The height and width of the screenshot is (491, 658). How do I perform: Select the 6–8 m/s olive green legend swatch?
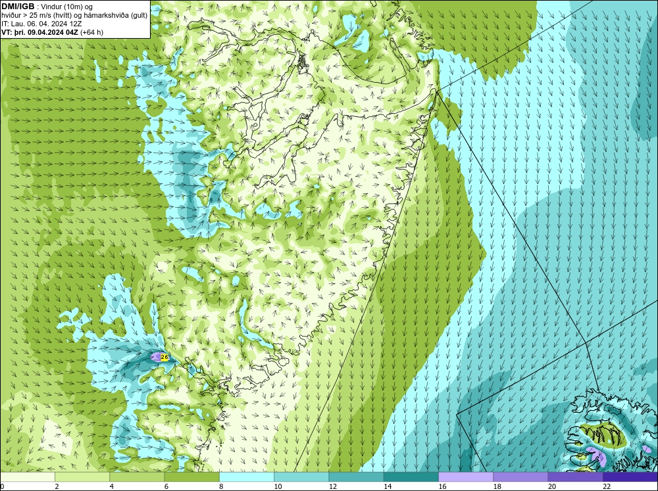pos(191,477)
